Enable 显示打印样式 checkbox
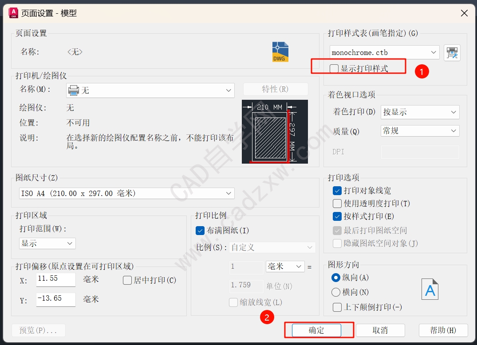This screenshot has height=345, width=477. click(x=334, y=69)
